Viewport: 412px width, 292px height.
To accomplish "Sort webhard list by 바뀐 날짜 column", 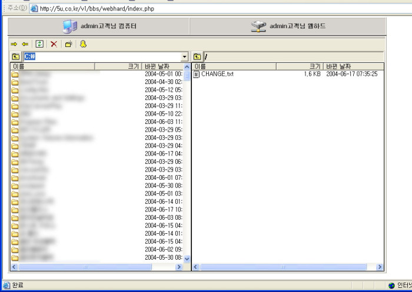I will 353,66.
